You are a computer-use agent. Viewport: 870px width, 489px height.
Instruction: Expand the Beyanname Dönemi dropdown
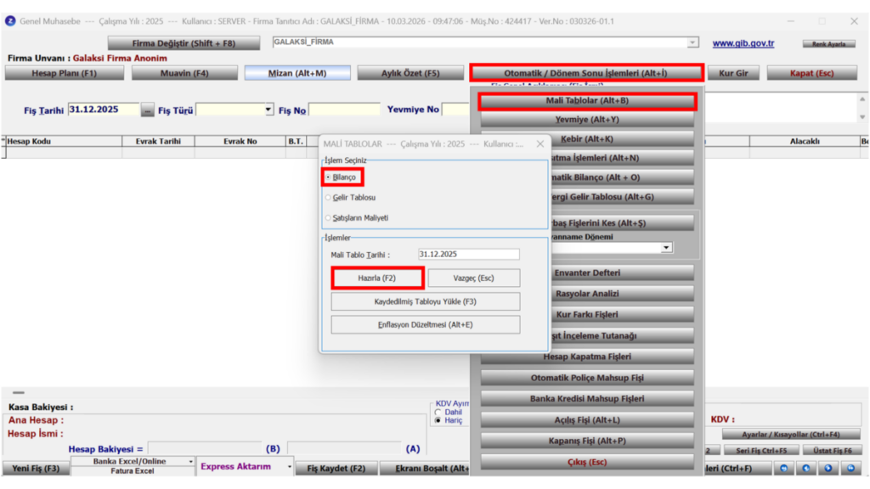point(666,248)
